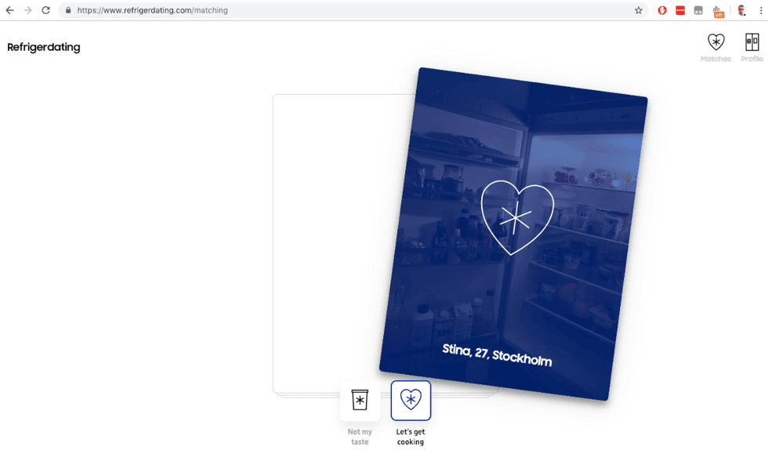Click the Profile text label
This screenshot has width=768, height=474.
click(x=752, y=59)
